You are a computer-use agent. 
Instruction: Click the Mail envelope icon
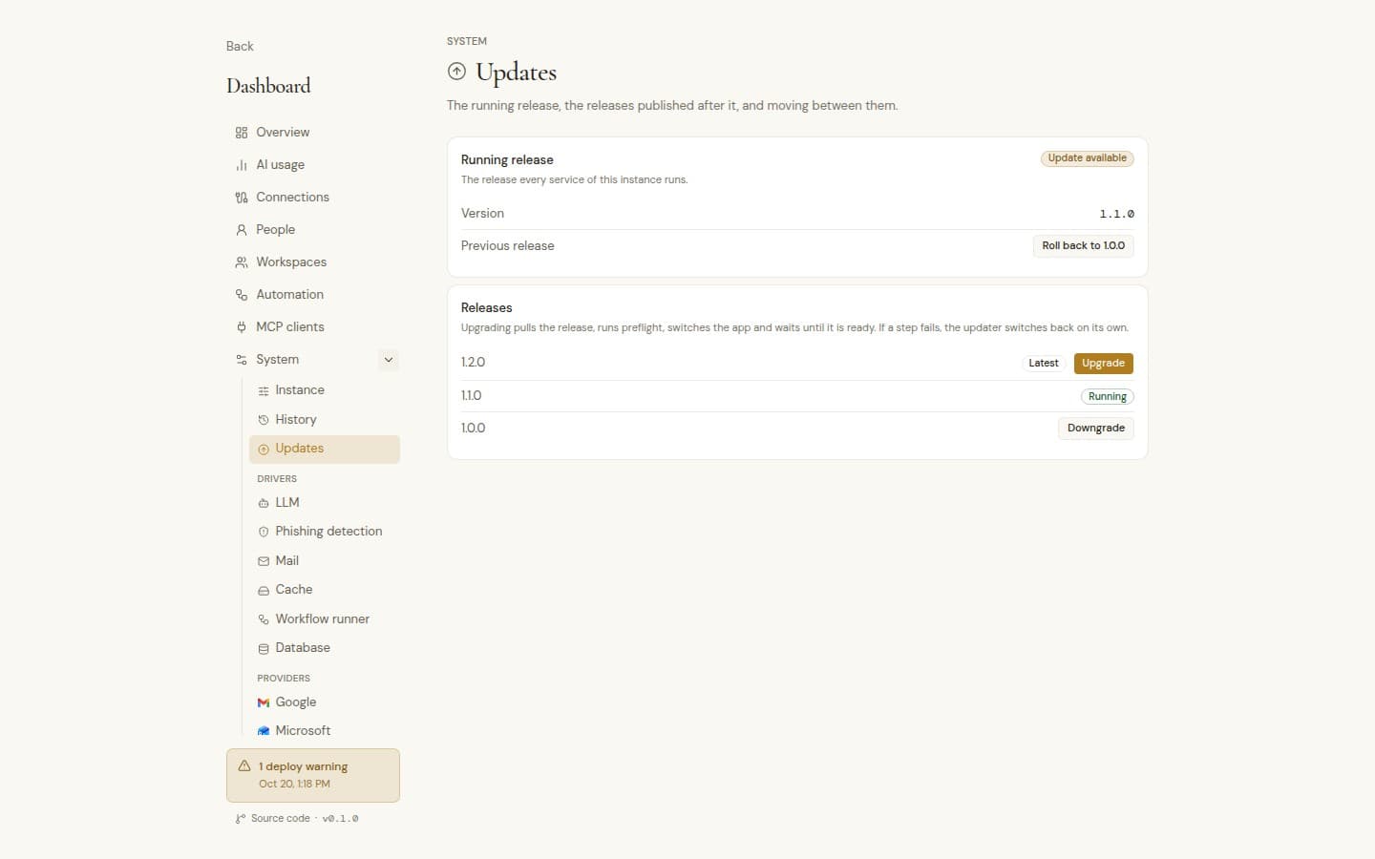click(264, 561)
